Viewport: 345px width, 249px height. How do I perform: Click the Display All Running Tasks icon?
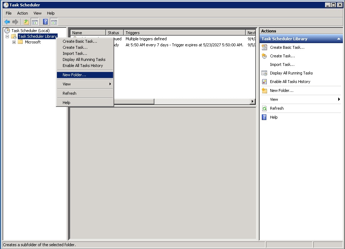[264, 73]
